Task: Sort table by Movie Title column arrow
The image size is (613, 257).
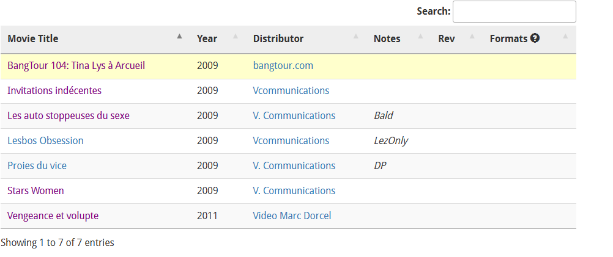Action: [x=179, y=37]
